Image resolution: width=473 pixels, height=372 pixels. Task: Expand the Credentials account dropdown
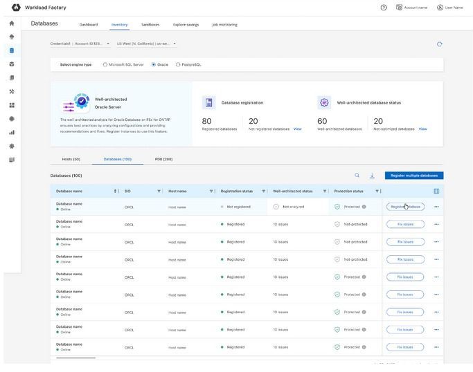107,44
